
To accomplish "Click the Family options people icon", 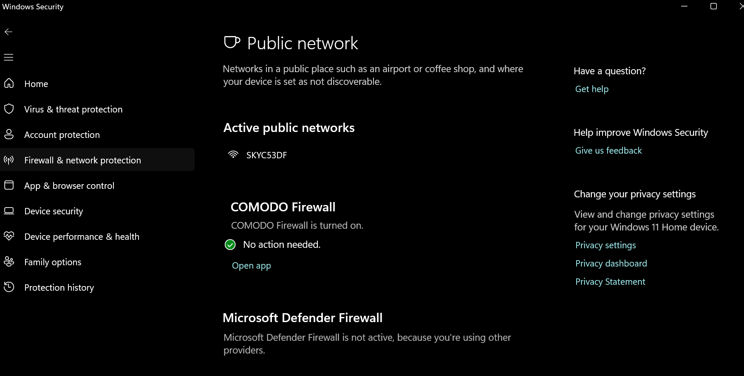I will coord(9,261).
